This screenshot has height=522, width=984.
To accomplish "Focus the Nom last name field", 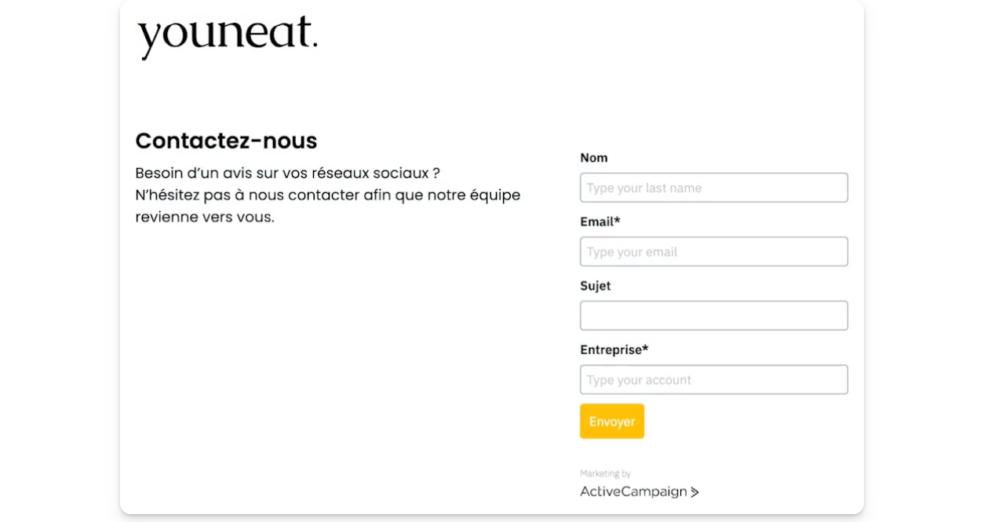I will pyautogui.click(x=713, y=188).
